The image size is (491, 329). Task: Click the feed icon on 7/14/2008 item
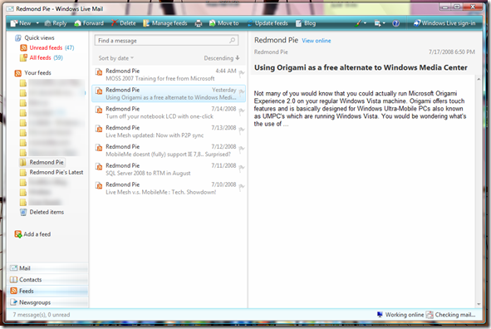(x=99, y=110)
